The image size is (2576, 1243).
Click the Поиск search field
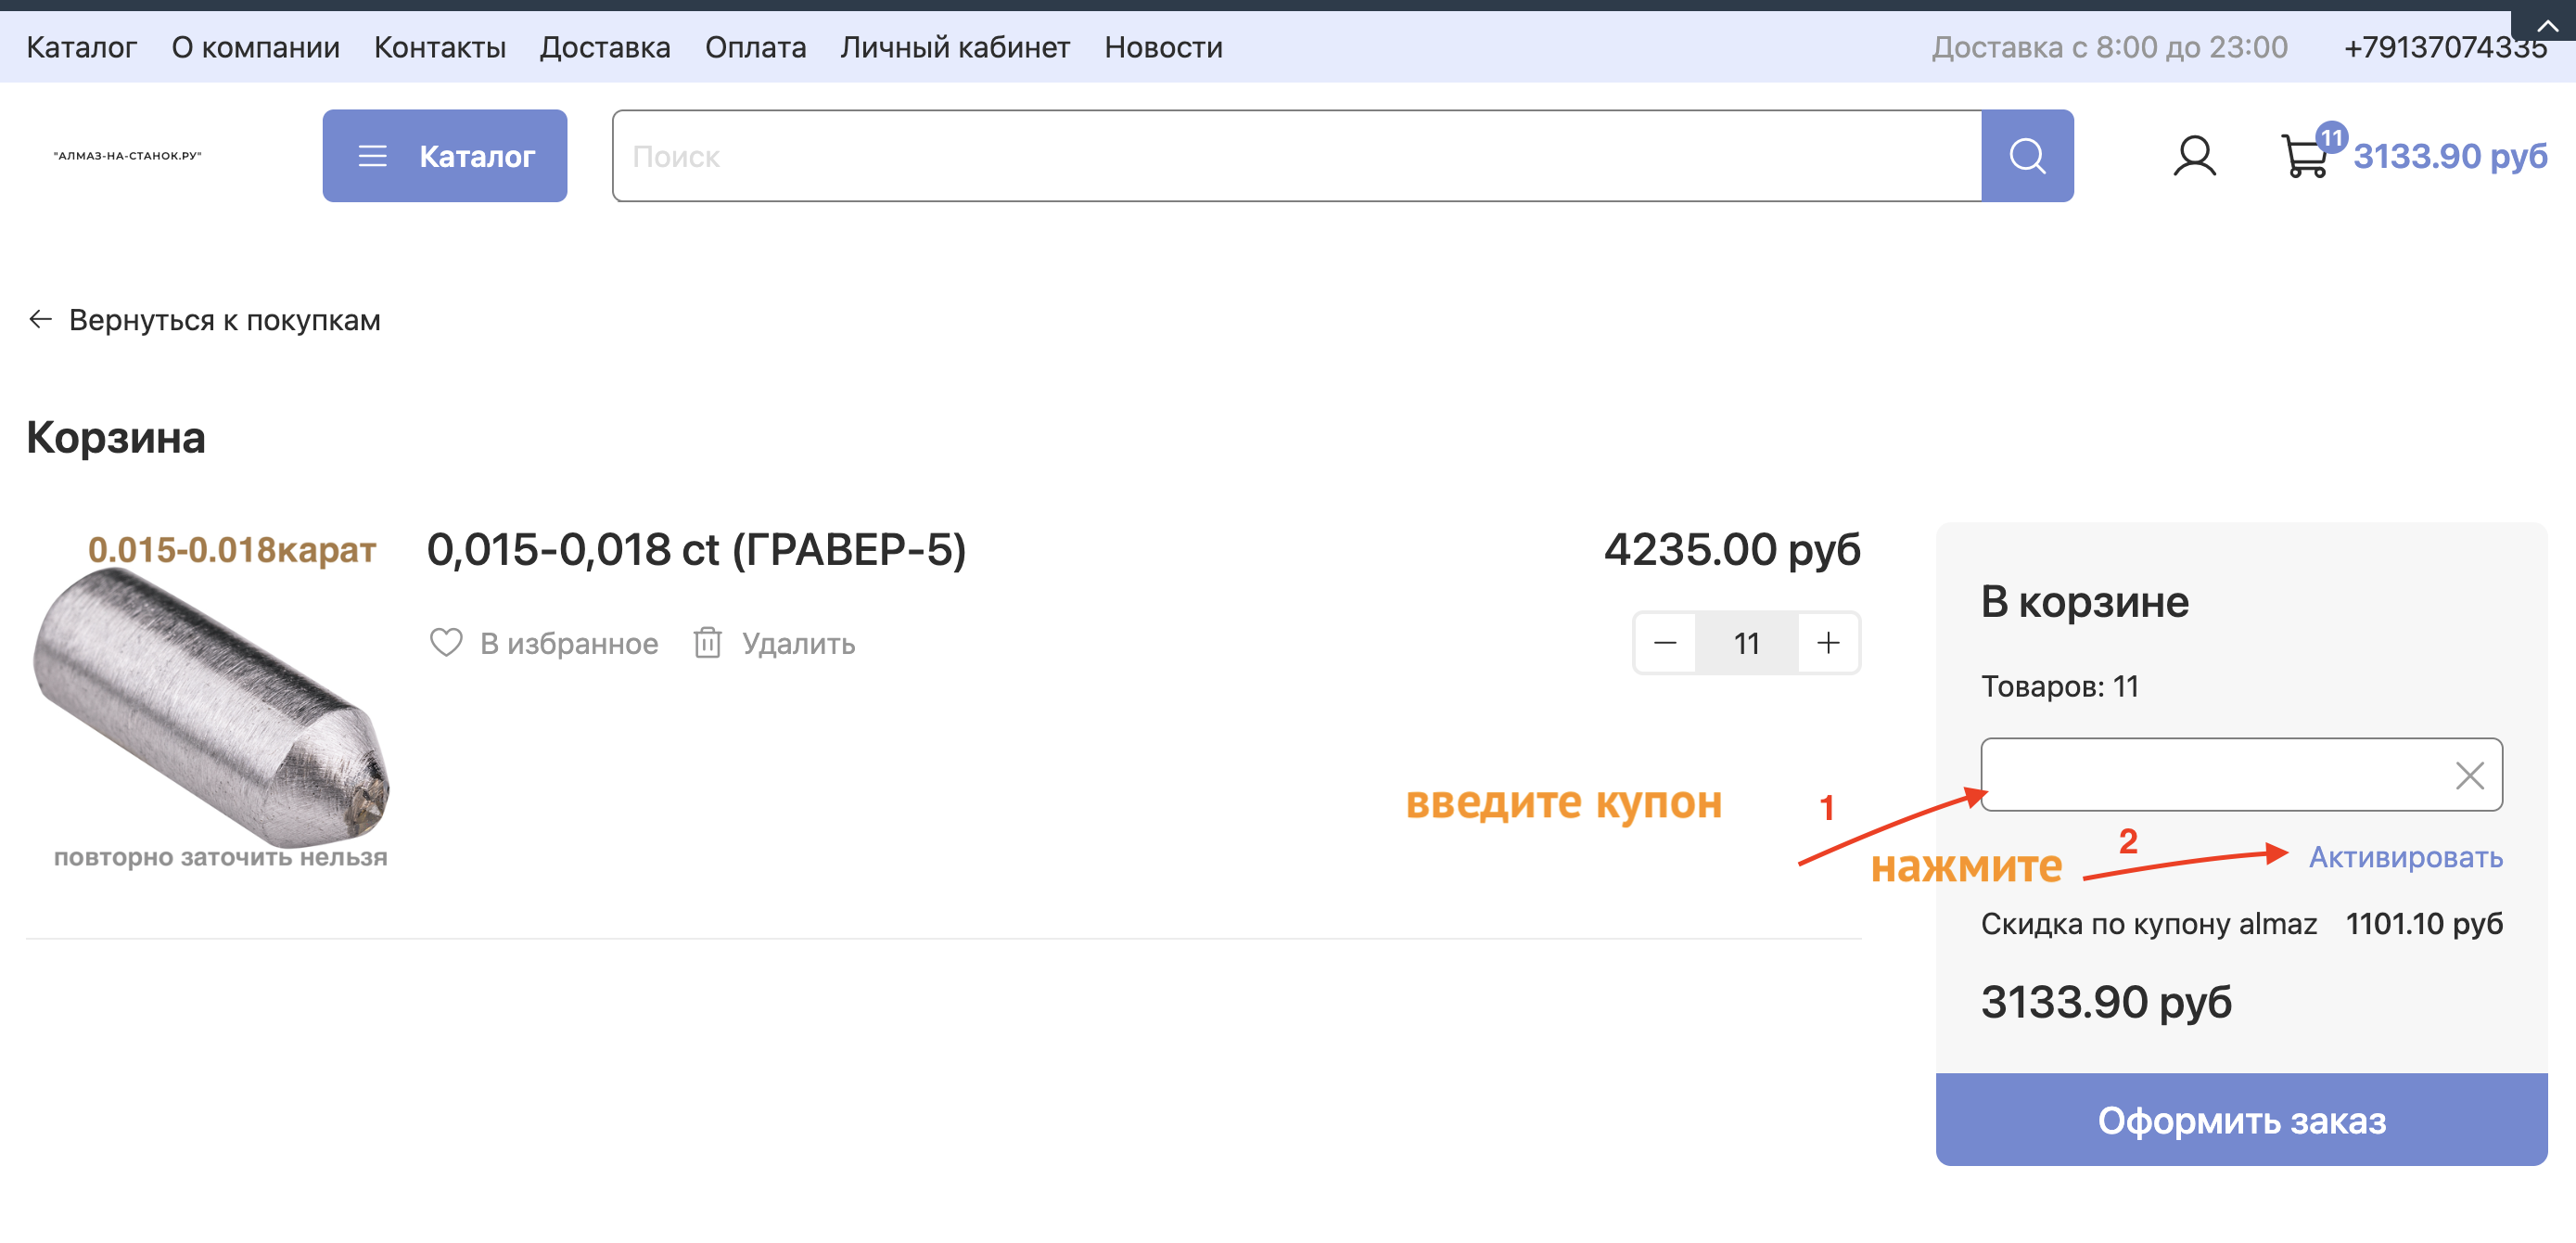pos(1295,156)
